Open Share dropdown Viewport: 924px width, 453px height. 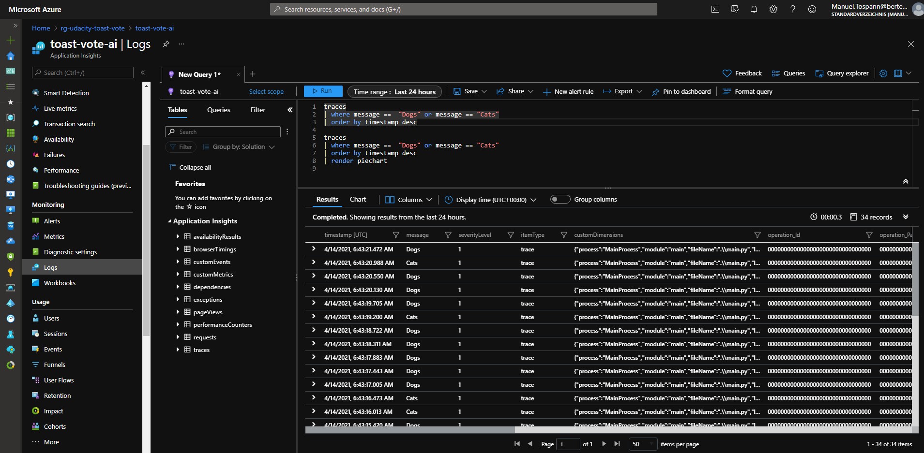coord(515,91)
